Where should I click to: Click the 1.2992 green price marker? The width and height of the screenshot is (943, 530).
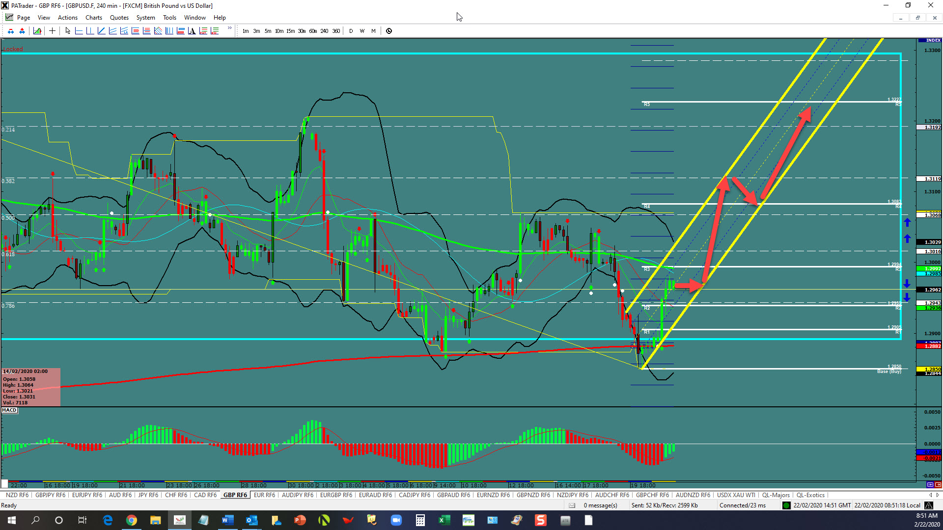pyautogui.click(x=929, y=269)
